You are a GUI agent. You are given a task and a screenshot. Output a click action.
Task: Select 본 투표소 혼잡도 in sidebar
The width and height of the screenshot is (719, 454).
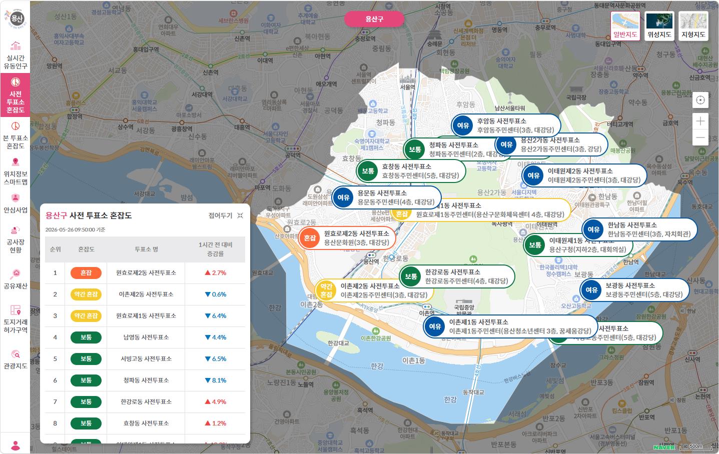[15, 135]
